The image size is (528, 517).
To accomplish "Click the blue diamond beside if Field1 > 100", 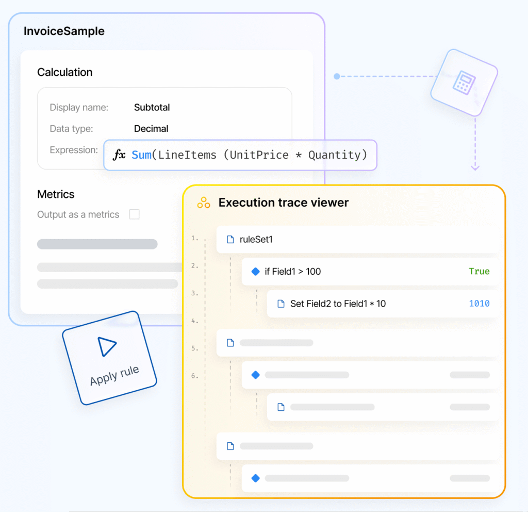I will [x=256, y=271].
